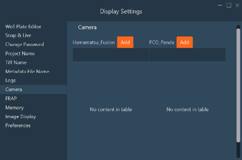Select Snap & Live menu item

pyautogui.click(x=18, y=35)
